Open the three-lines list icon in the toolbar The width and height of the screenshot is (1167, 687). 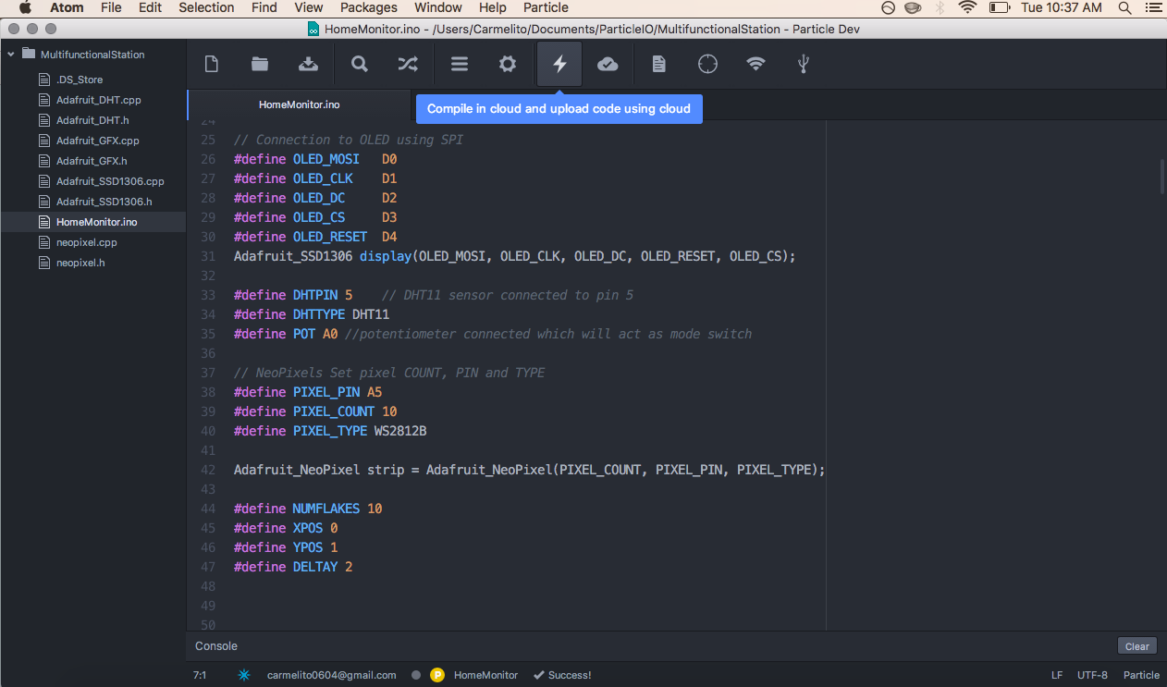(x=460, y=64)
